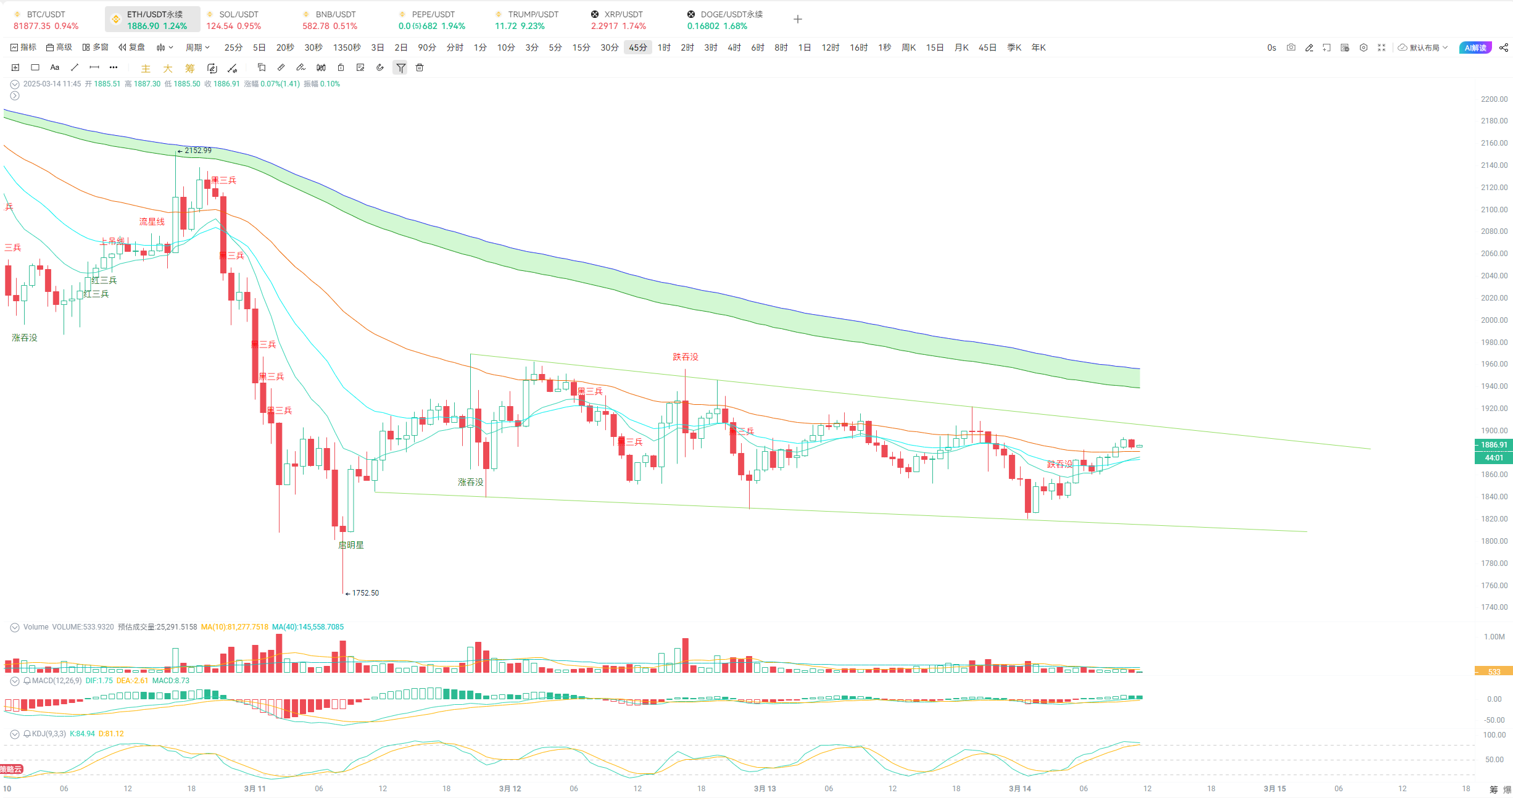Screen dimensions: 1513x798
Task: Select the 15分 timeframe
Action: 581,48
